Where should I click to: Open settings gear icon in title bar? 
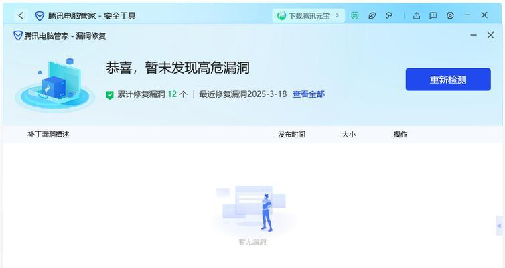pos(450,15)
